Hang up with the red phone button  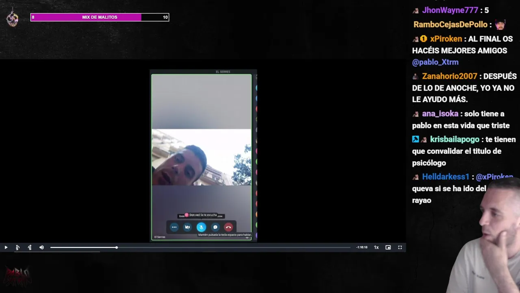228,227
